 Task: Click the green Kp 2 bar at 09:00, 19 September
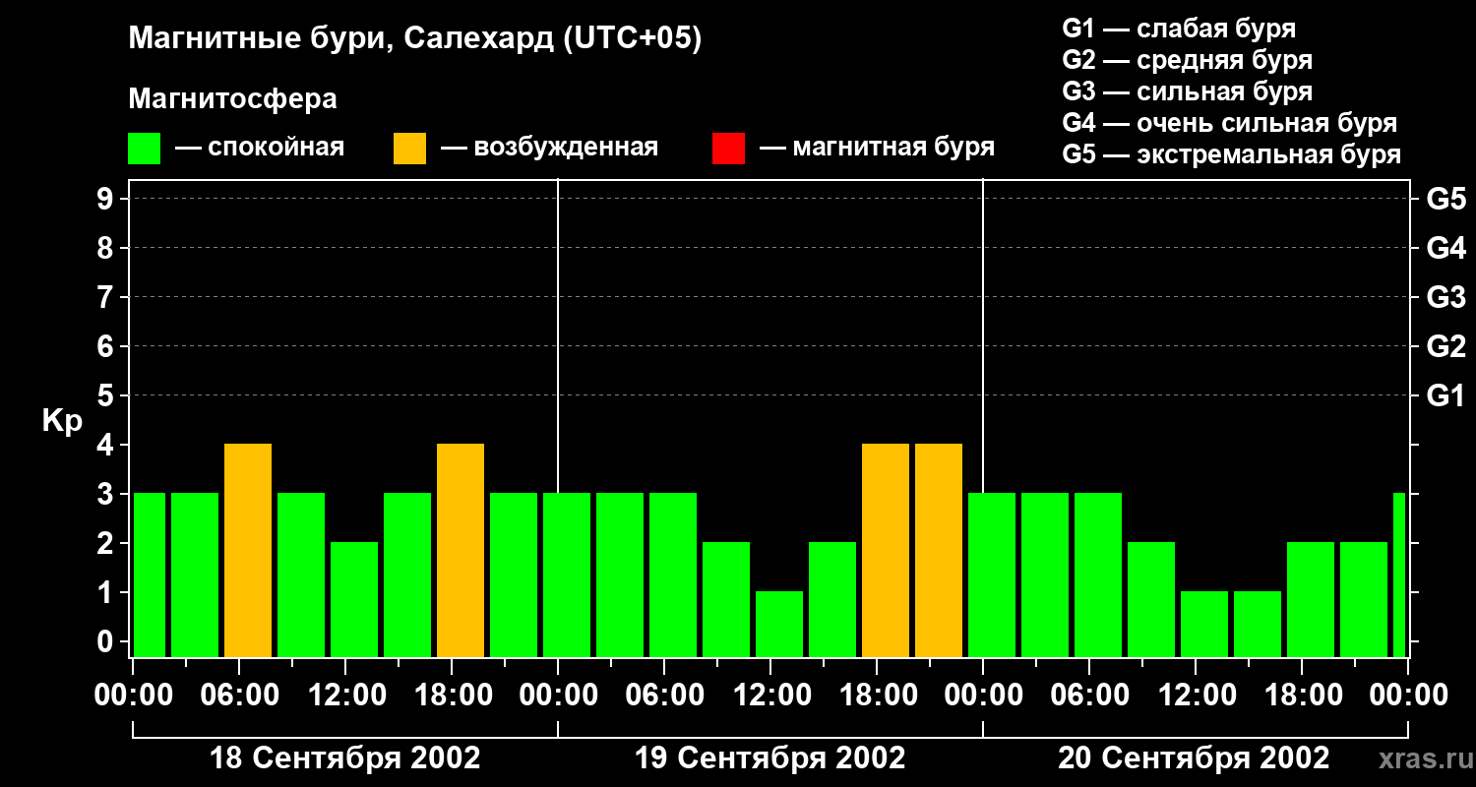726,600
